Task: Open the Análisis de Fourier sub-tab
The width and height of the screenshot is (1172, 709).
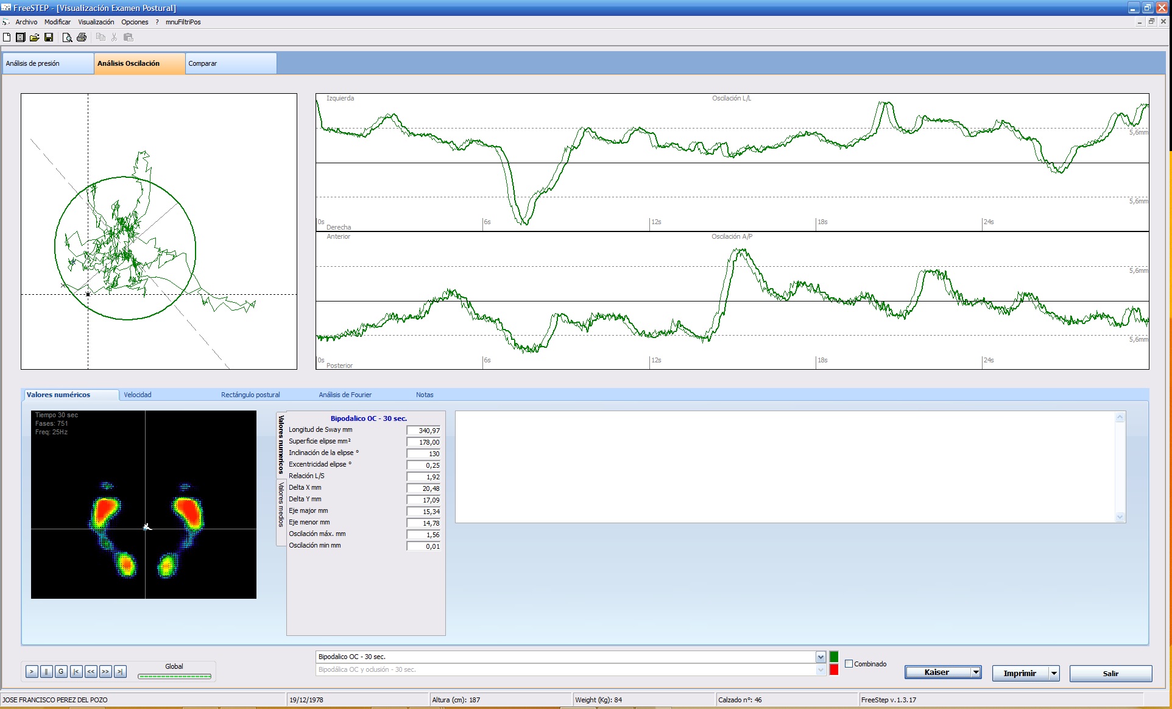Action: click(345, 395)
